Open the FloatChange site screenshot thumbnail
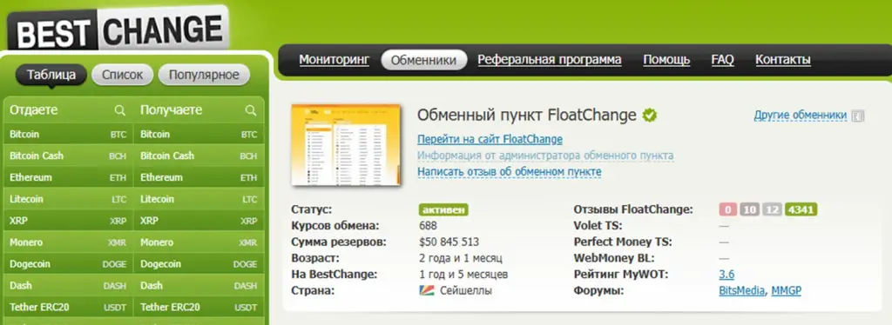Image resolution: width=892 pixels, height=325 pixels. coord(346,144)
